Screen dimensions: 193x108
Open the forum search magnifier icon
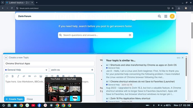pos(159,16)
